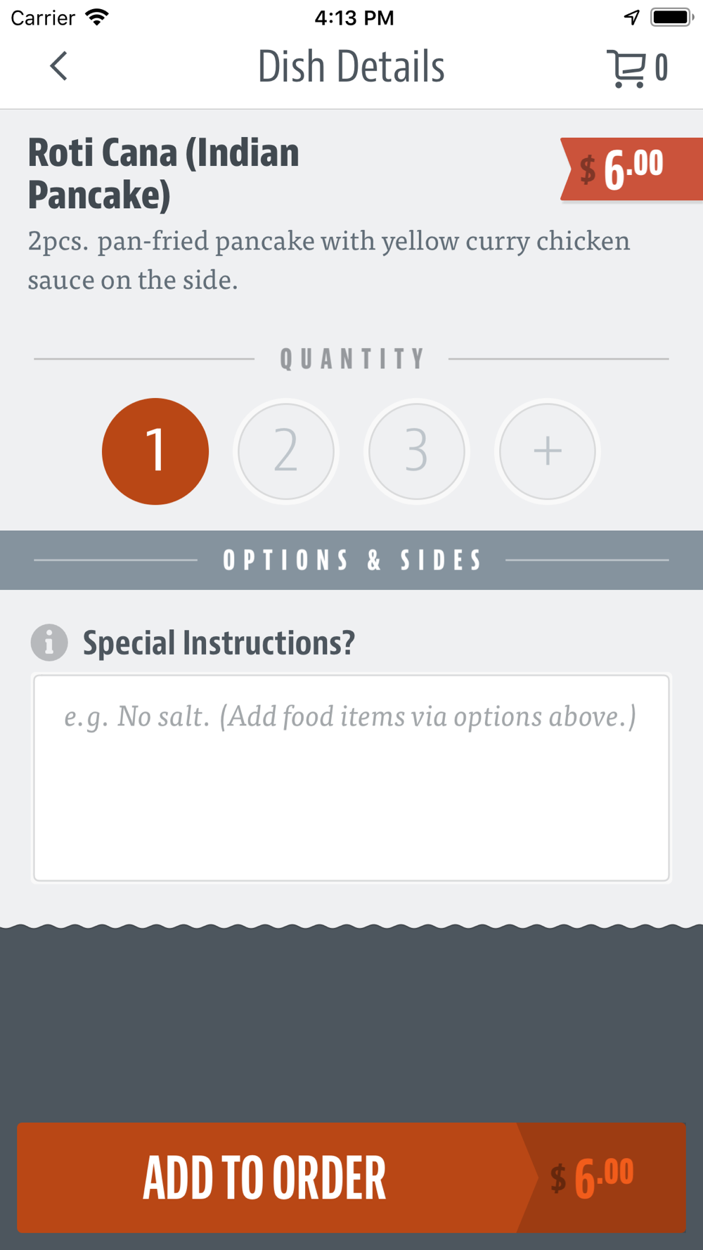
Task: Focus the Special Instructions text field
Action: pos(351,778)
